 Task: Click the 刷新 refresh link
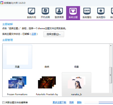click(71, 102)
